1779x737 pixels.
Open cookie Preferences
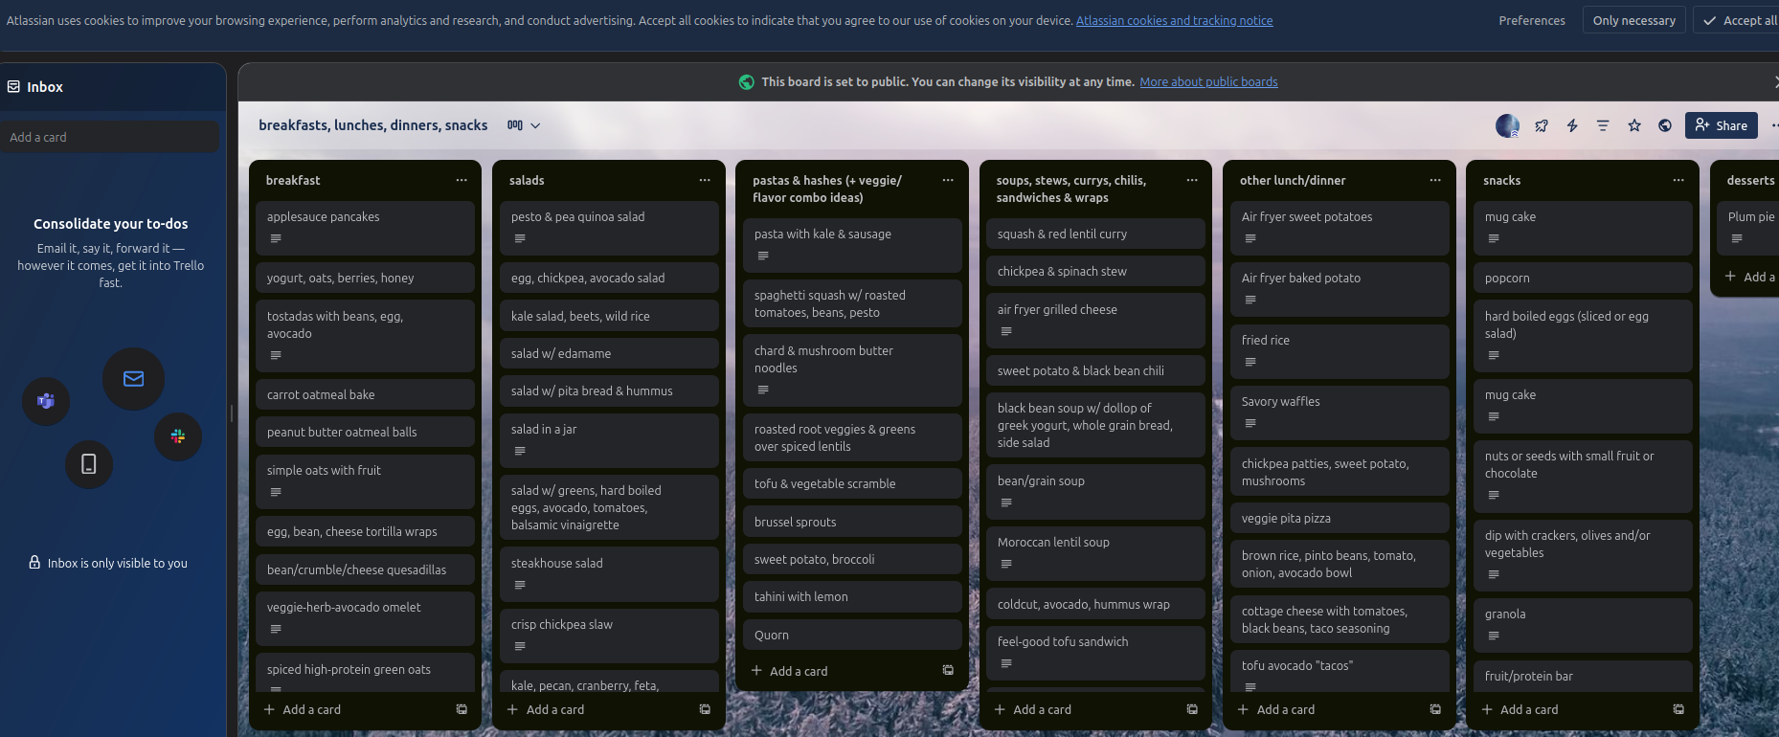(1532, 20)
